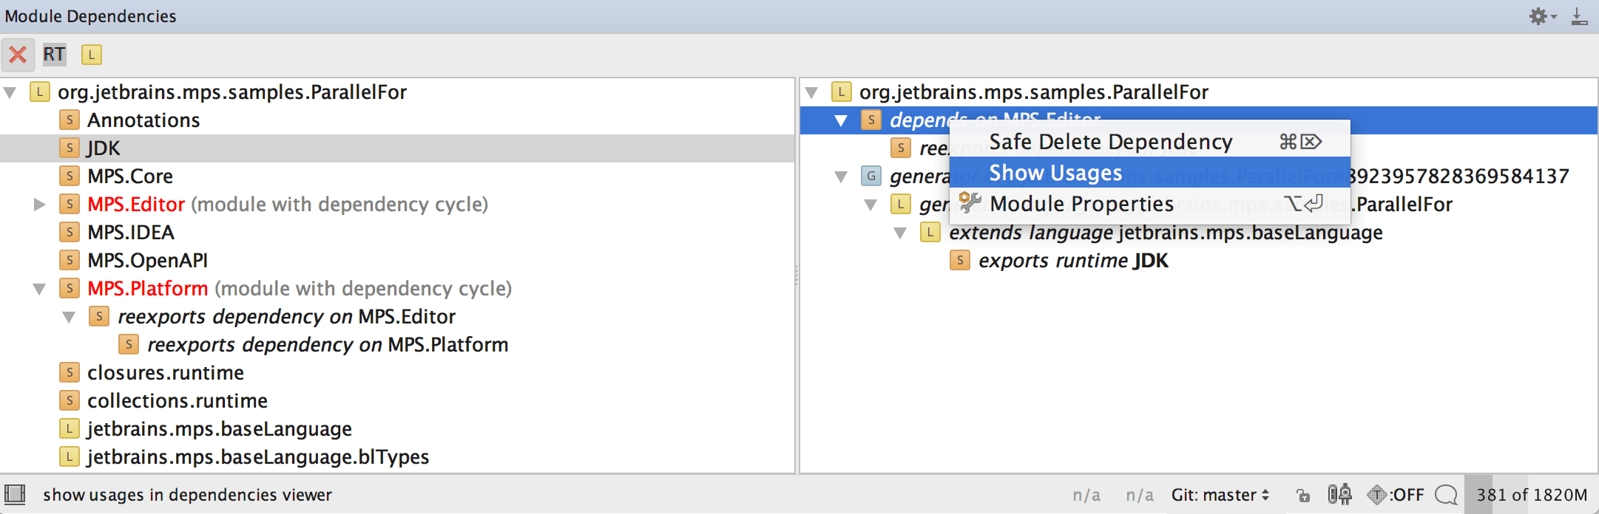Click the power save plug icon
The image size is (1599, 514).
pyautogui.click(x=1339, y=494)
